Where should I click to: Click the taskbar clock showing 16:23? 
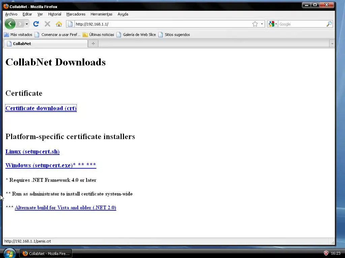(x=336, y=253)
